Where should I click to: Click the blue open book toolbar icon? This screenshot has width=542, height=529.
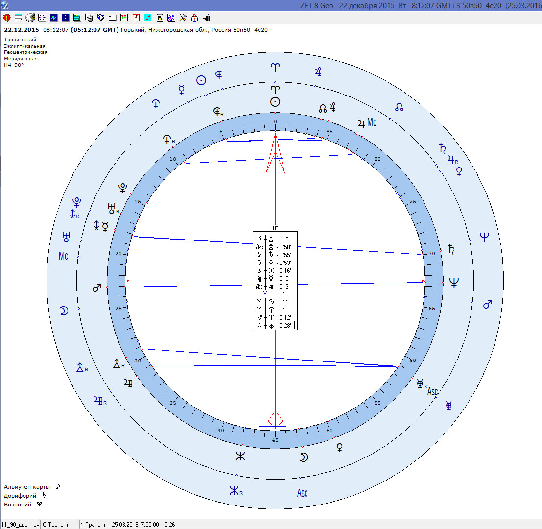tap(100, 18)
